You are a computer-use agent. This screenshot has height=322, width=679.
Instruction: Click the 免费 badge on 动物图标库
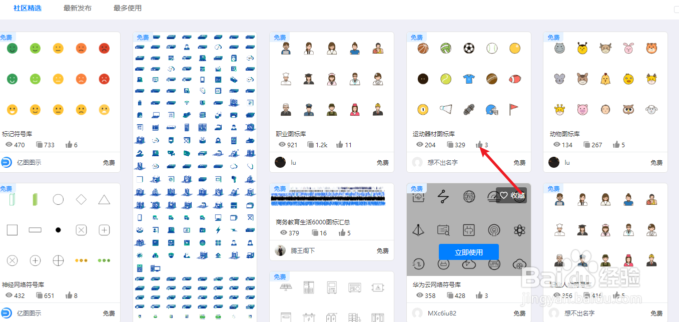click(553, 37)
